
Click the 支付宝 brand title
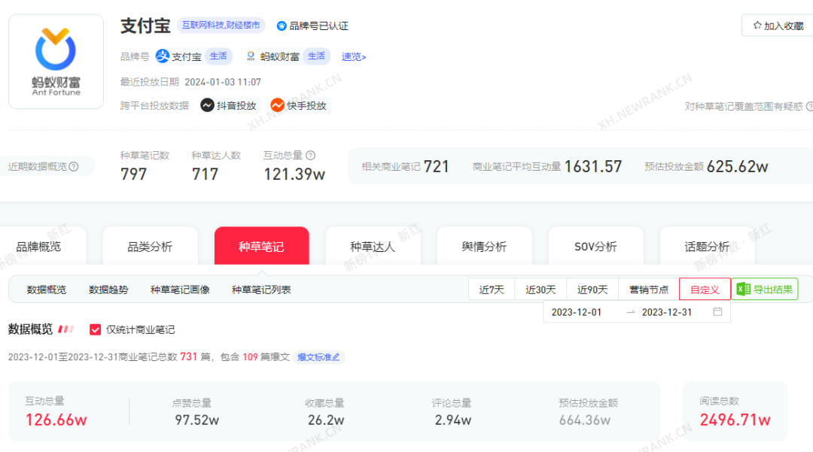coord(145,26)
